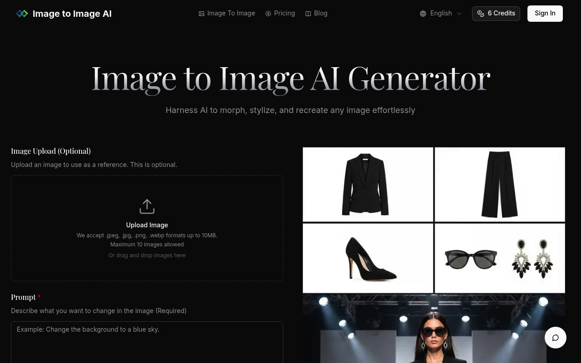Click the chevron next to English
This screenshot has width=581, height=363.
459,14
